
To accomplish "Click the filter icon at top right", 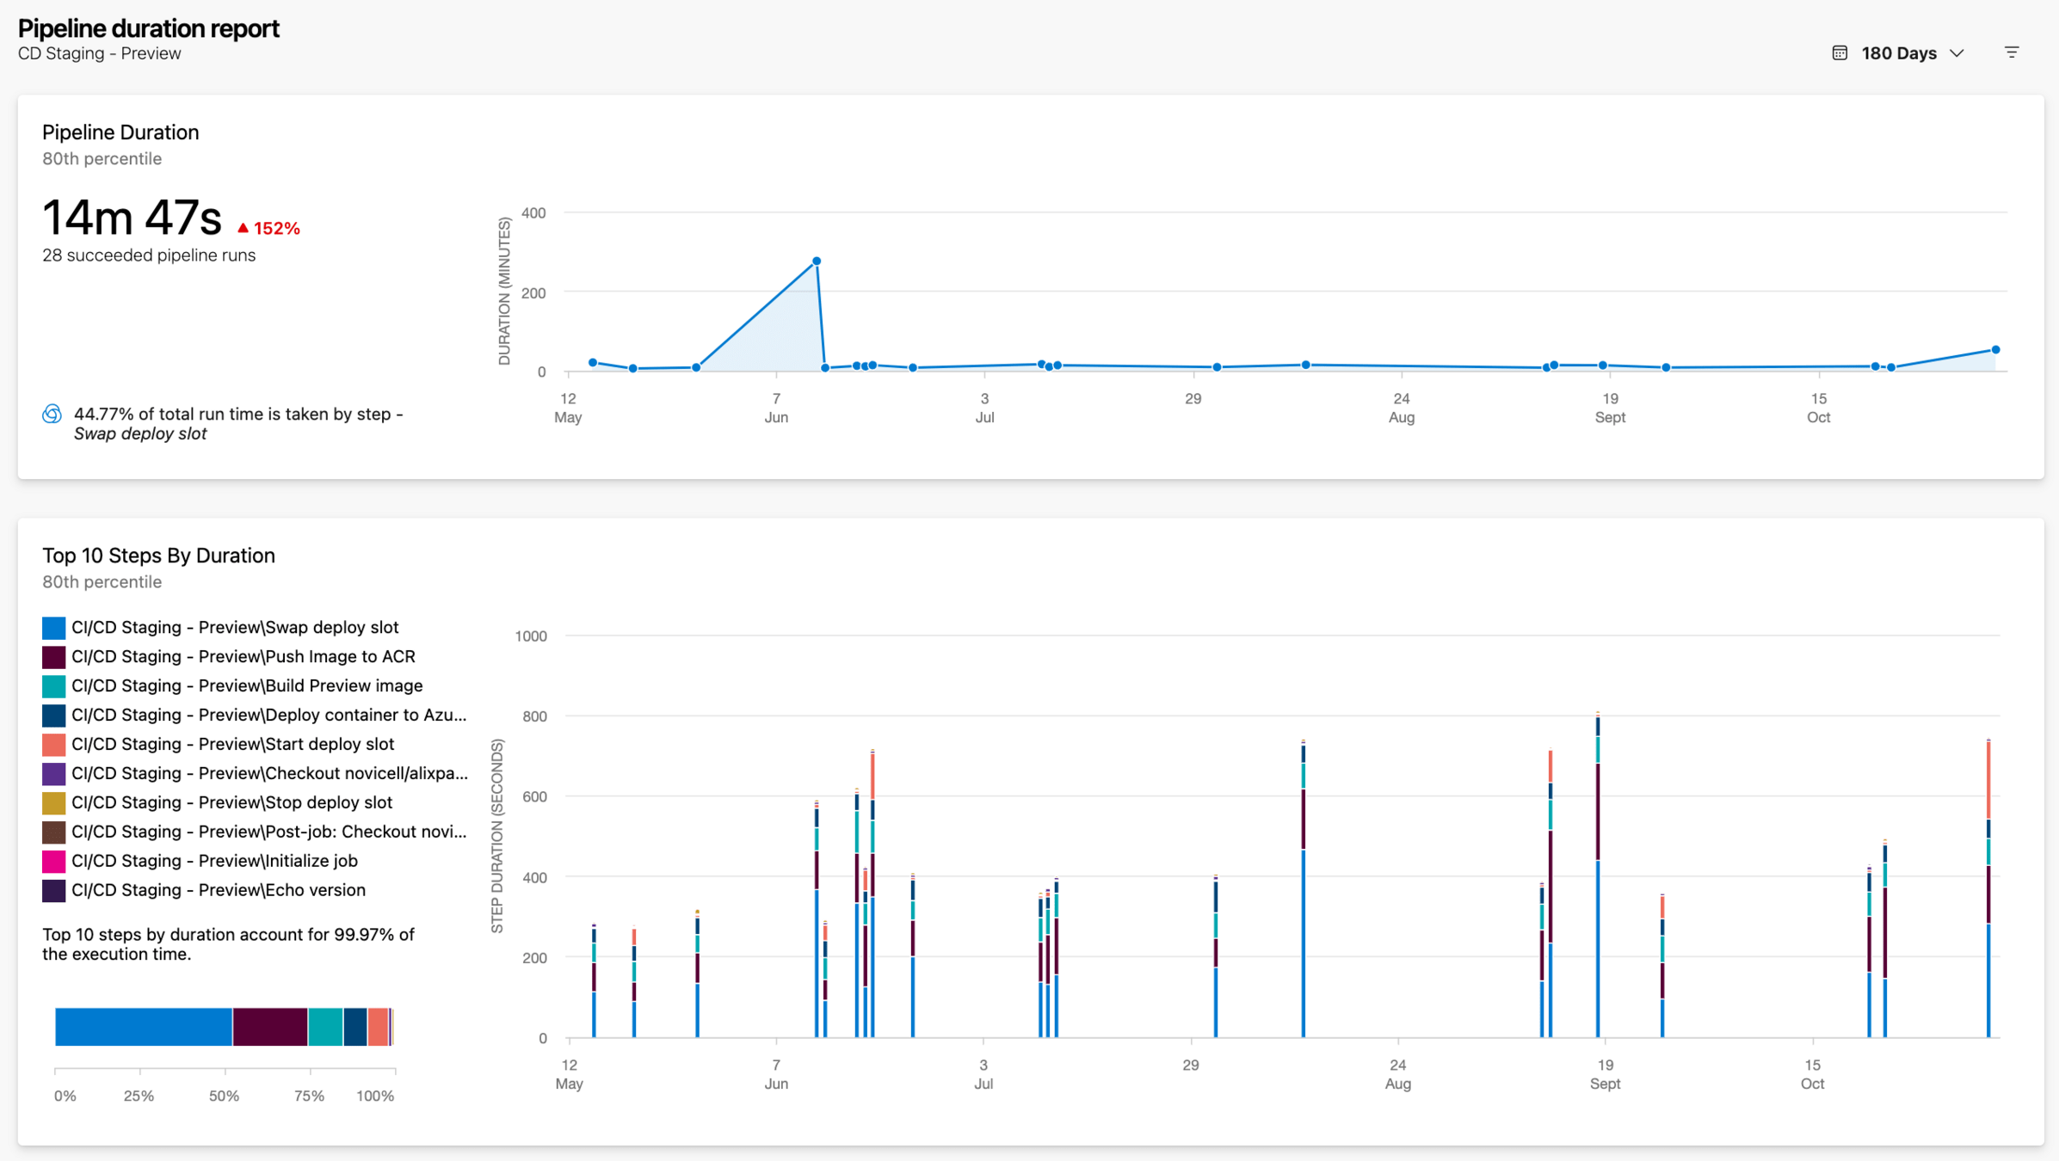I will pyautogui.click(x=2011, y=52).
